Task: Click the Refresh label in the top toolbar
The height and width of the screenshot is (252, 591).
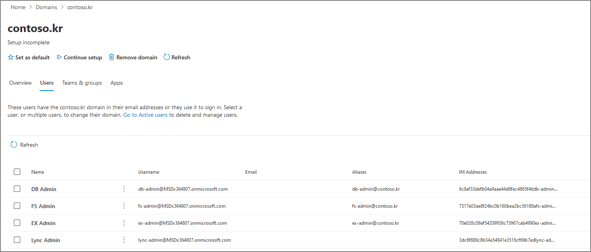Action: click(181, 57)
